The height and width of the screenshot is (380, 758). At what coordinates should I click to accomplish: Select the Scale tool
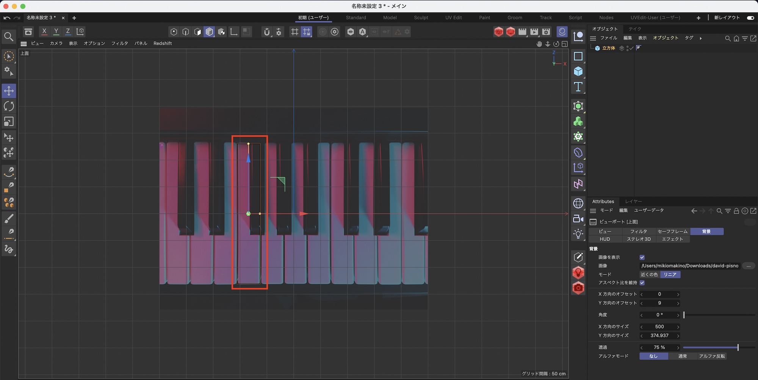click(9, 122)
